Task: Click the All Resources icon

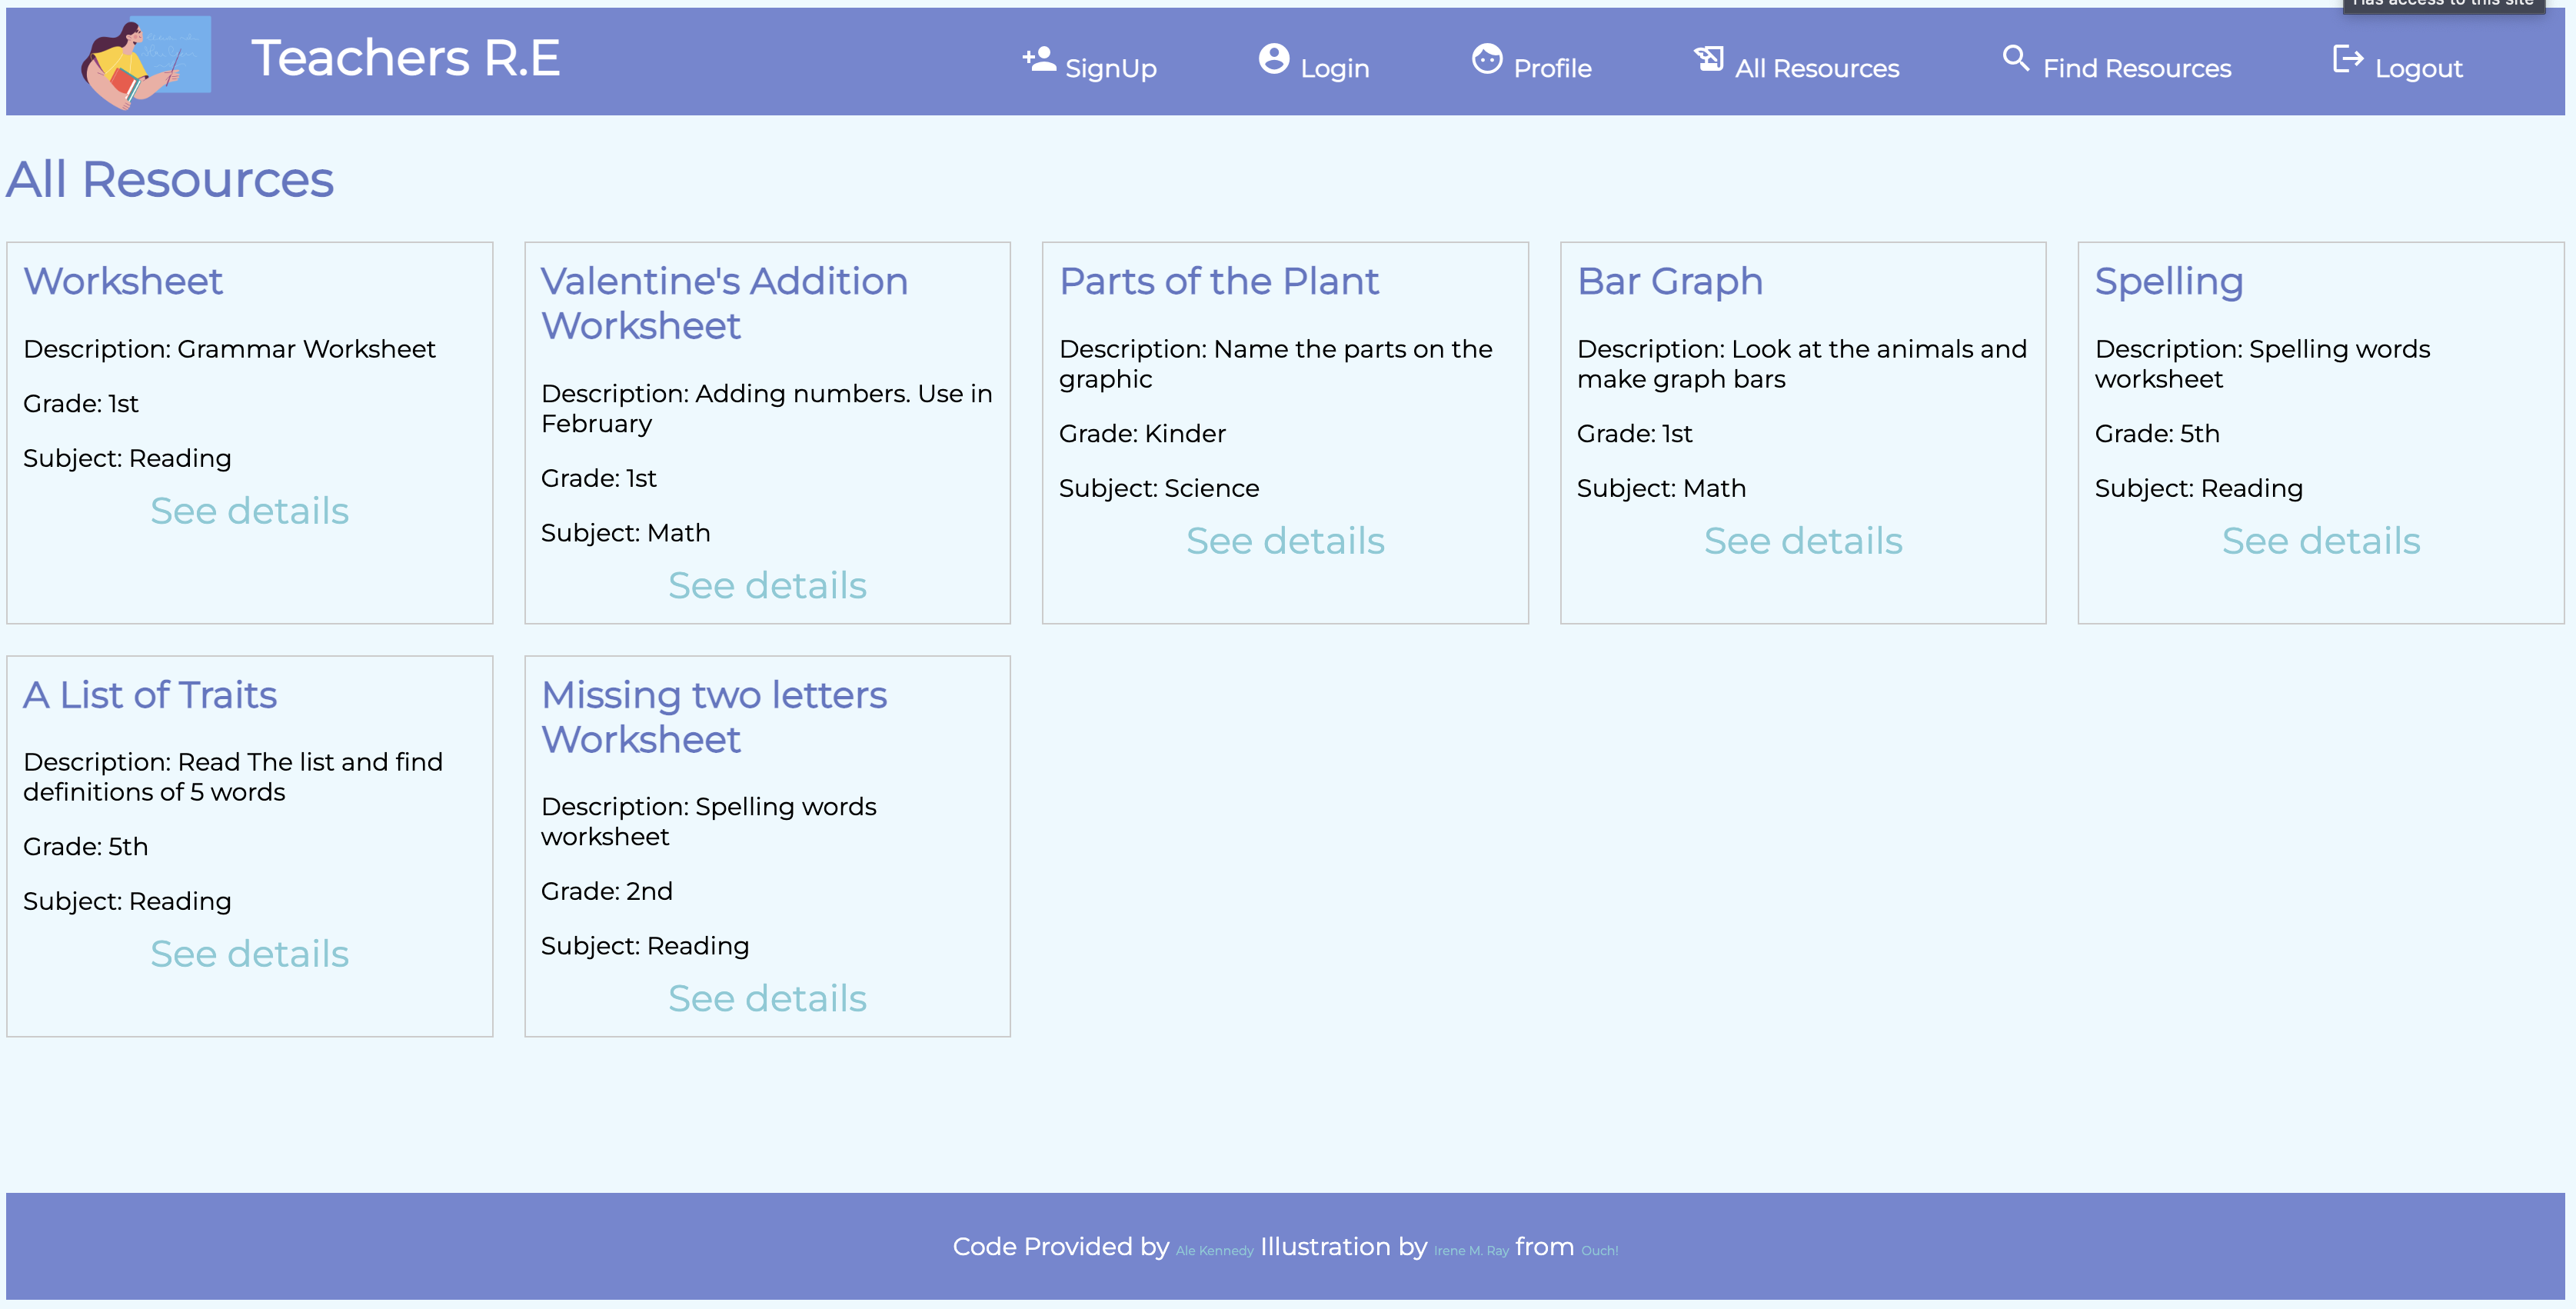Action: pos(1708,59)
